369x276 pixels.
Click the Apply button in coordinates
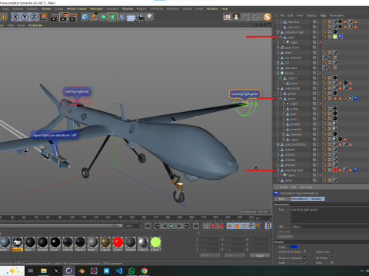pos(260,255)
